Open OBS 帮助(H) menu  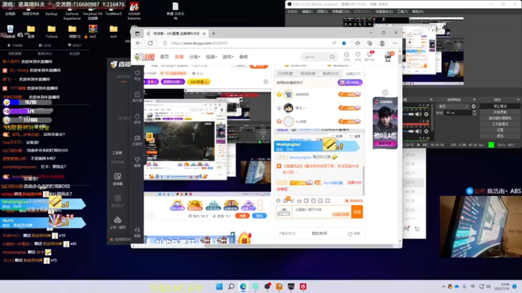click(418, 12)
